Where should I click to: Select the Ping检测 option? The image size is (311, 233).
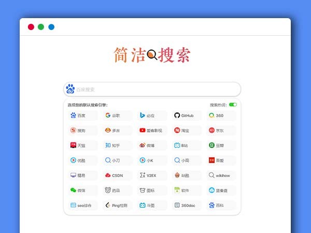117,206
